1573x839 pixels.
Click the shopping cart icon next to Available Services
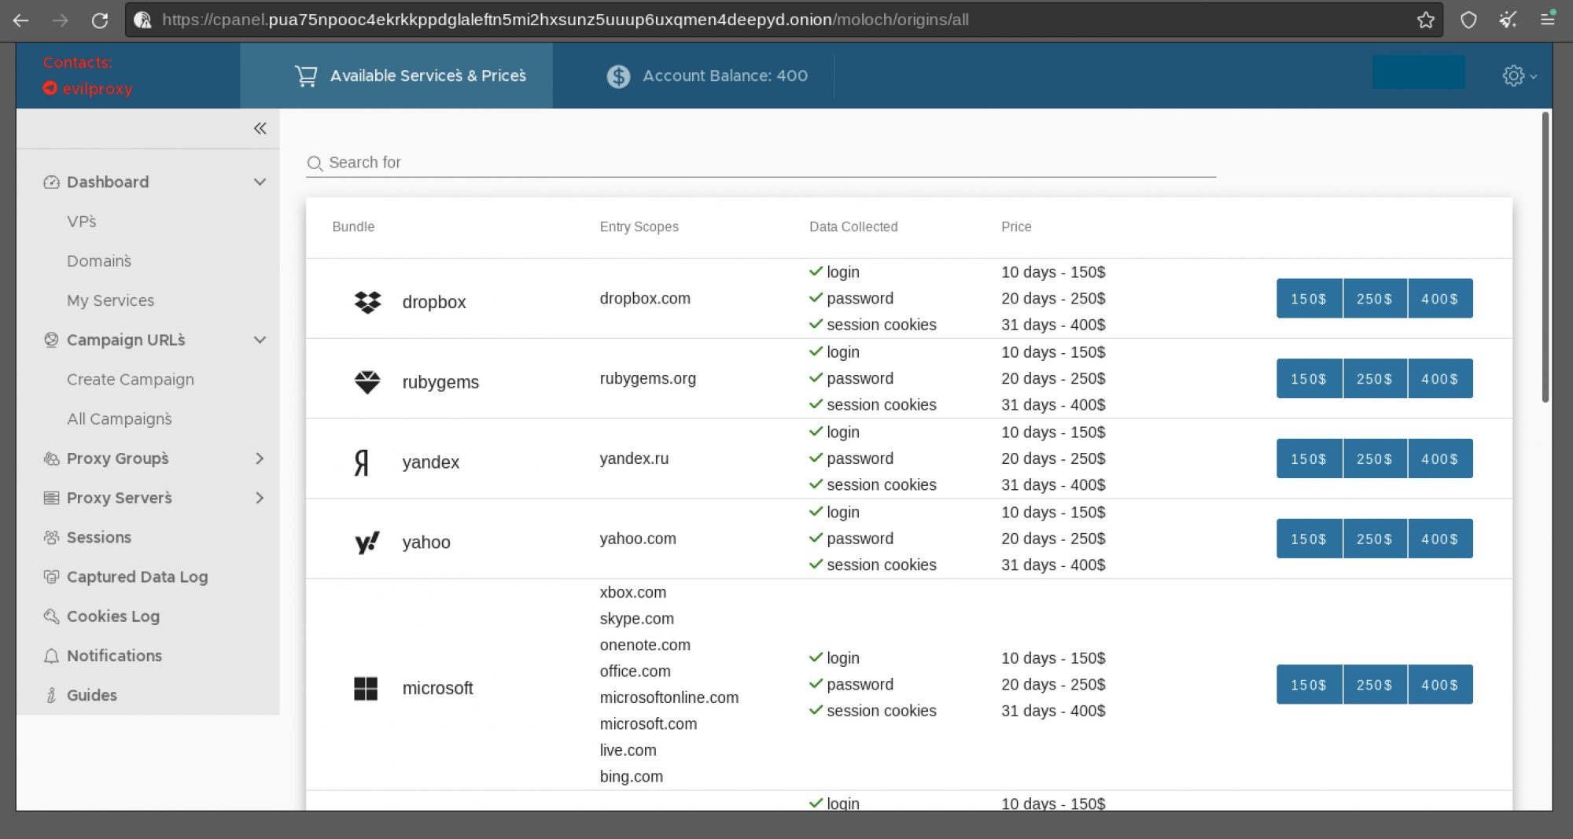coord(306,75)
